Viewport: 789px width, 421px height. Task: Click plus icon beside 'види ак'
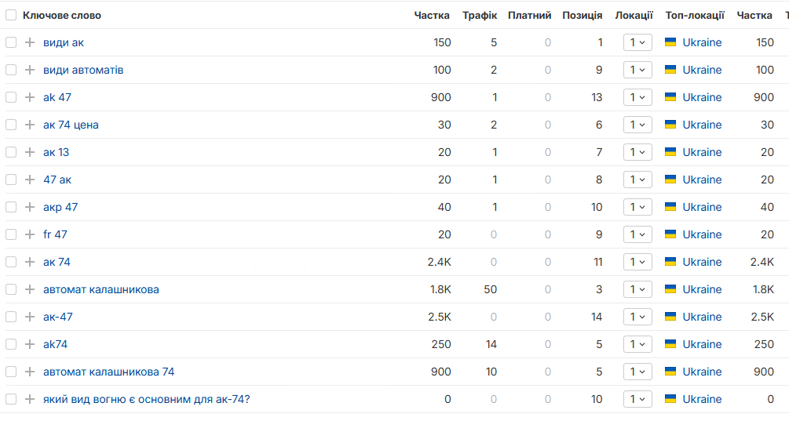pos(30,42)
